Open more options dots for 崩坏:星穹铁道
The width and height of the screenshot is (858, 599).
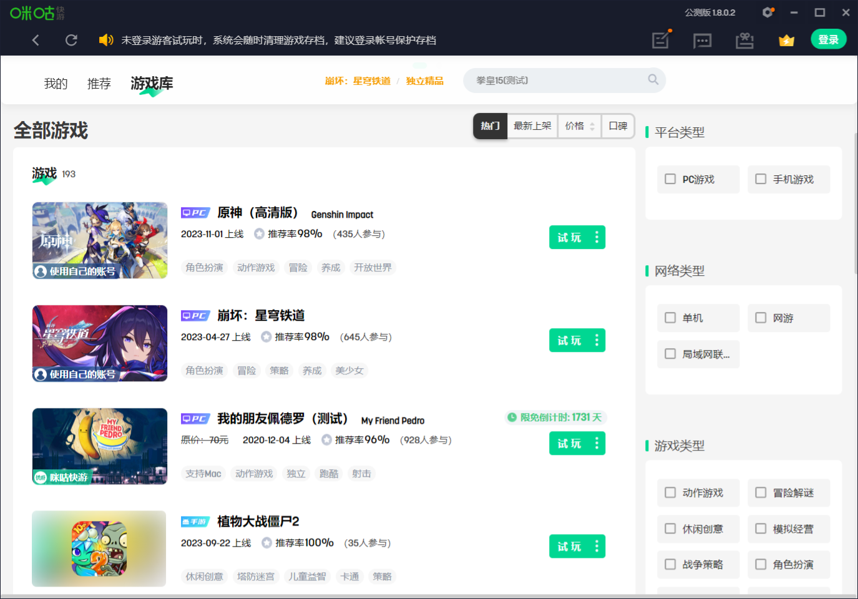[x=597, y=340]
